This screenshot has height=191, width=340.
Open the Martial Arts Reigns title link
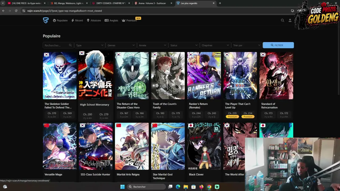[128, 175]
